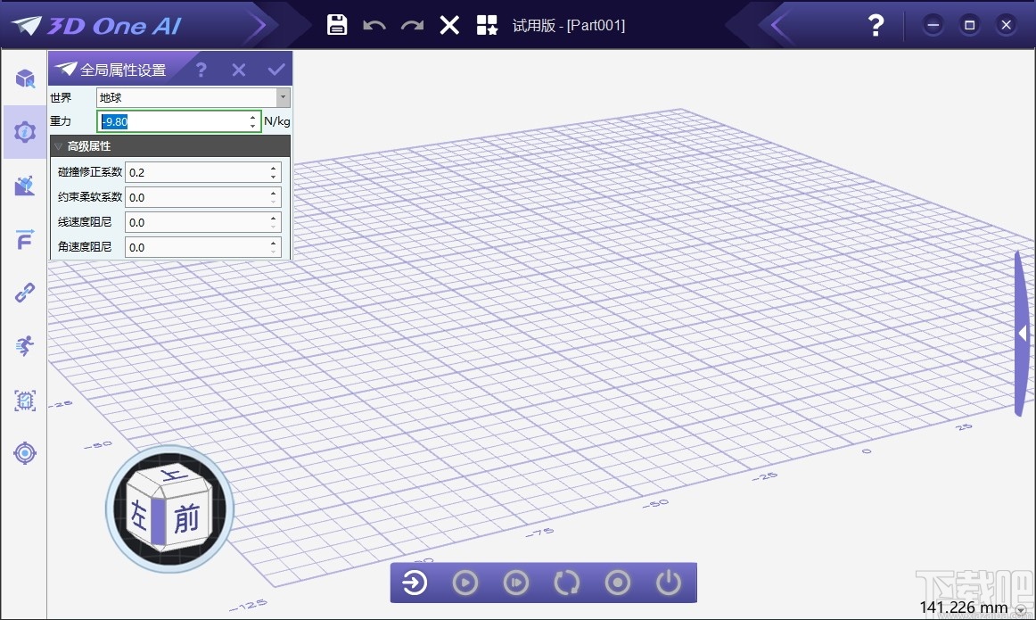Increase 约束柔软系数 with up arrow
Screen dimensions: 1036x620
click(x=274, y=193)
